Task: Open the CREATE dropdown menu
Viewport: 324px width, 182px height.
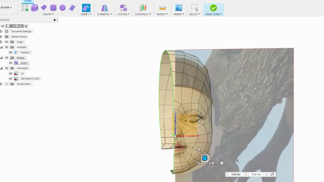Action: (x=48, y=14)
